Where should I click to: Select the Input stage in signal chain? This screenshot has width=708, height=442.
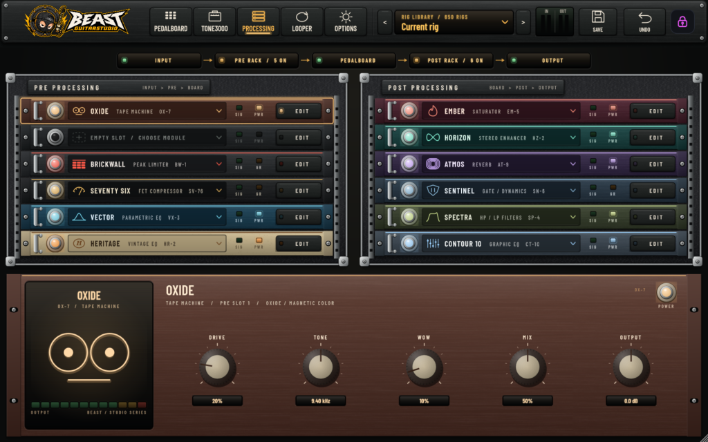pos(160,61)
